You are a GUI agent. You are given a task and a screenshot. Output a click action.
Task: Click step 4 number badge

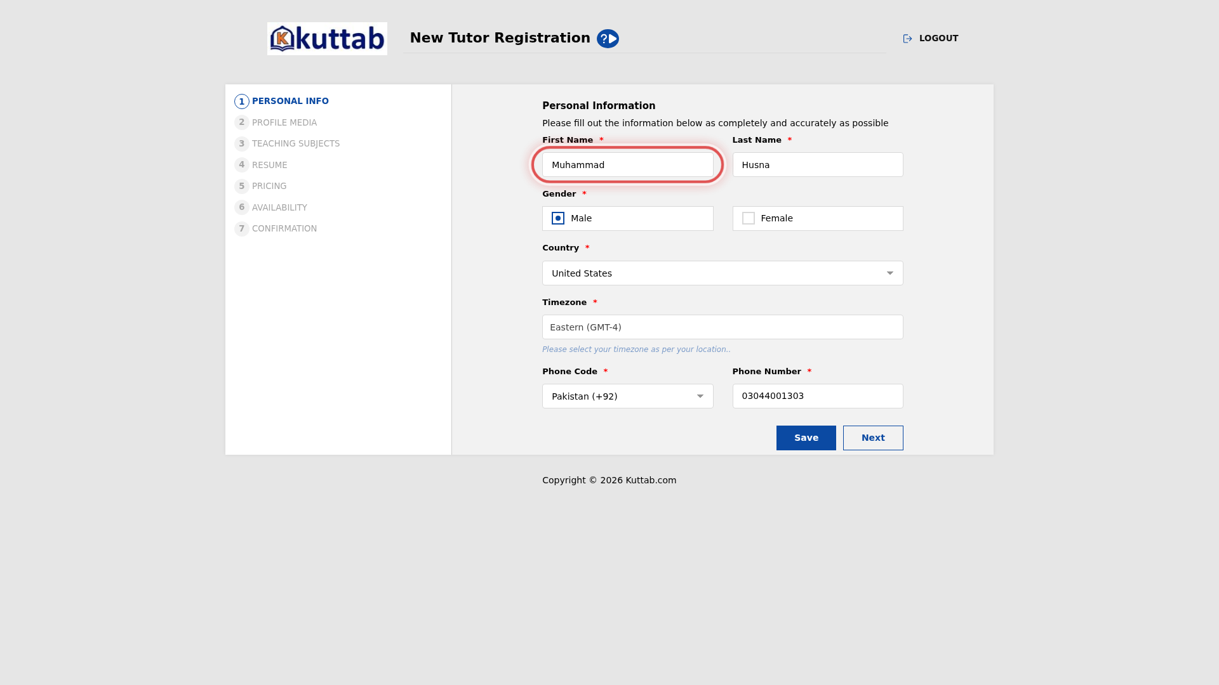pos(242,165)
